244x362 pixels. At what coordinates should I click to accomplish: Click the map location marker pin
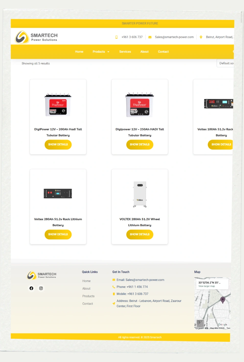tap(223, 300)
